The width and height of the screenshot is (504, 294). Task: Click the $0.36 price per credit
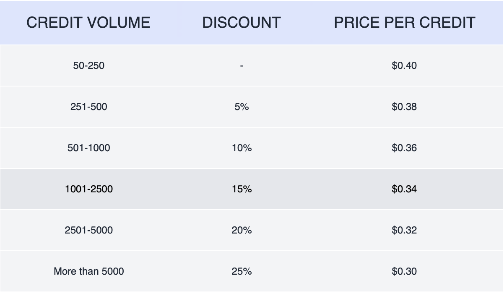click(x=404, y=148)
